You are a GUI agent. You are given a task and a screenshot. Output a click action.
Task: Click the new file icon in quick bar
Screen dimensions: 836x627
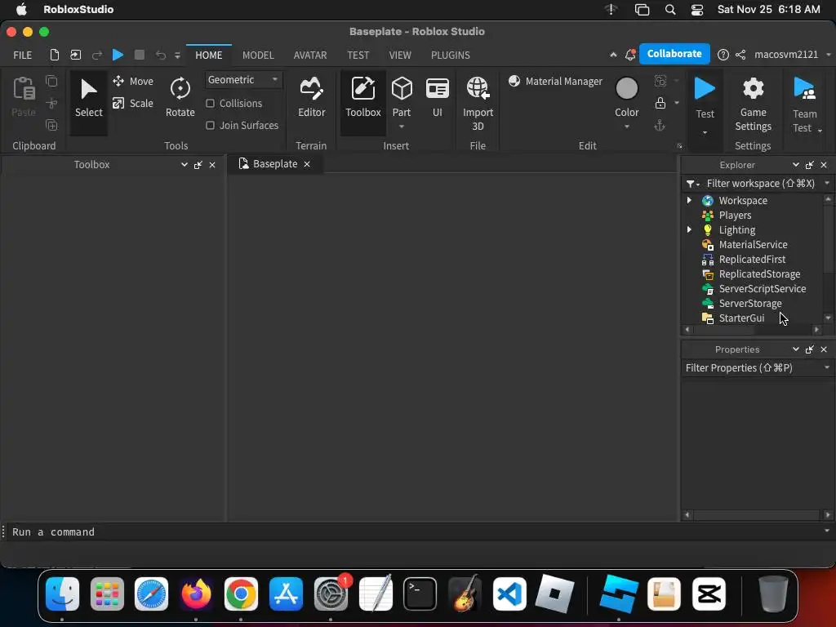click(x=55, y=55)
